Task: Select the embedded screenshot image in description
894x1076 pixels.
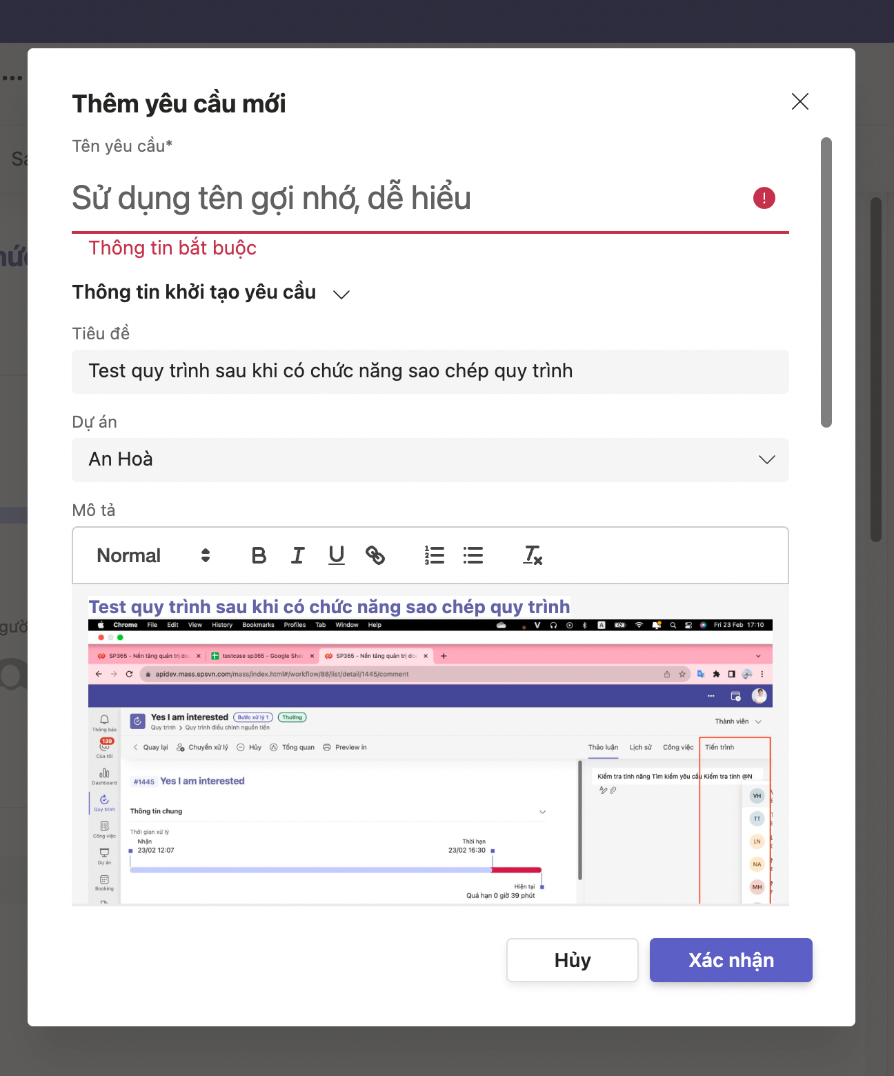Action: click(430, 762)
